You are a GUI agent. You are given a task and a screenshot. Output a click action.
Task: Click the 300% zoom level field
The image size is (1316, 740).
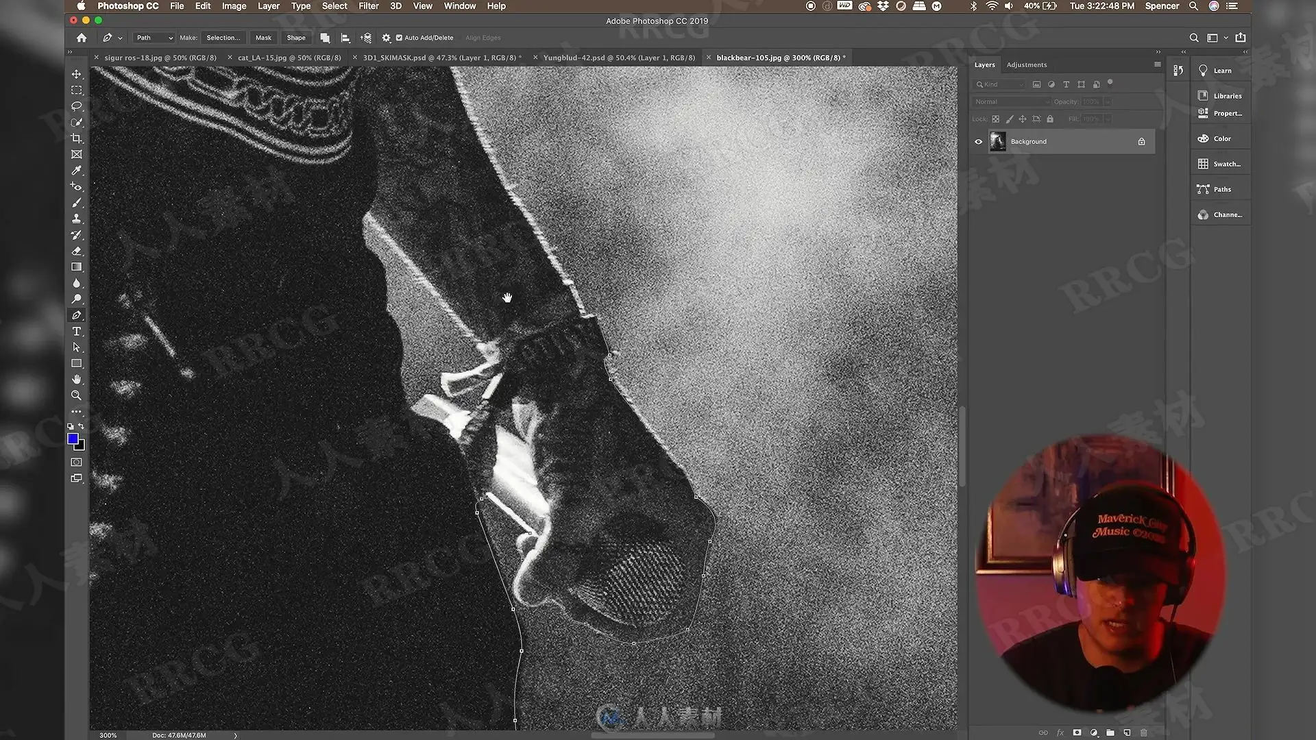108,735
